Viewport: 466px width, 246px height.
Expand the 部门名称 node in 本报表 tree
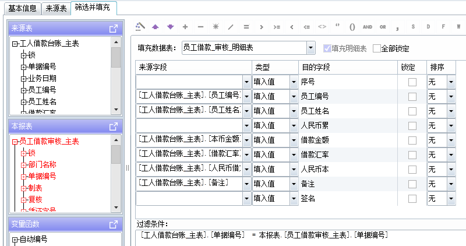coord(24,165)
